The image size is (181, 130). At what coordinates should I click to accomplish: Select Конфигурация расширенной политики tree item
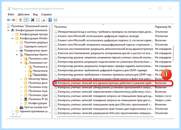pos(36,103)
